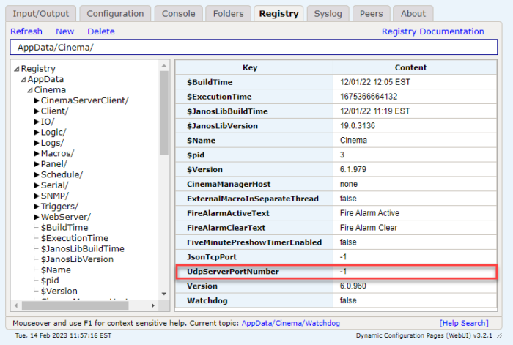Open the Registry Documentation link
The height and width of the screenshot is (345, 513).
[433, 31]
